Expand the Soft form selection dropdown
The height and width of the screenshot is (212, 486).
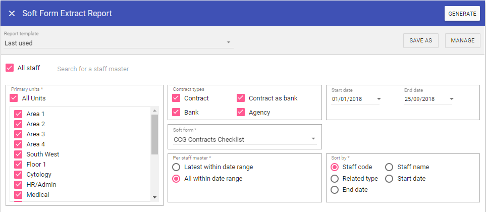coord(313,139)
